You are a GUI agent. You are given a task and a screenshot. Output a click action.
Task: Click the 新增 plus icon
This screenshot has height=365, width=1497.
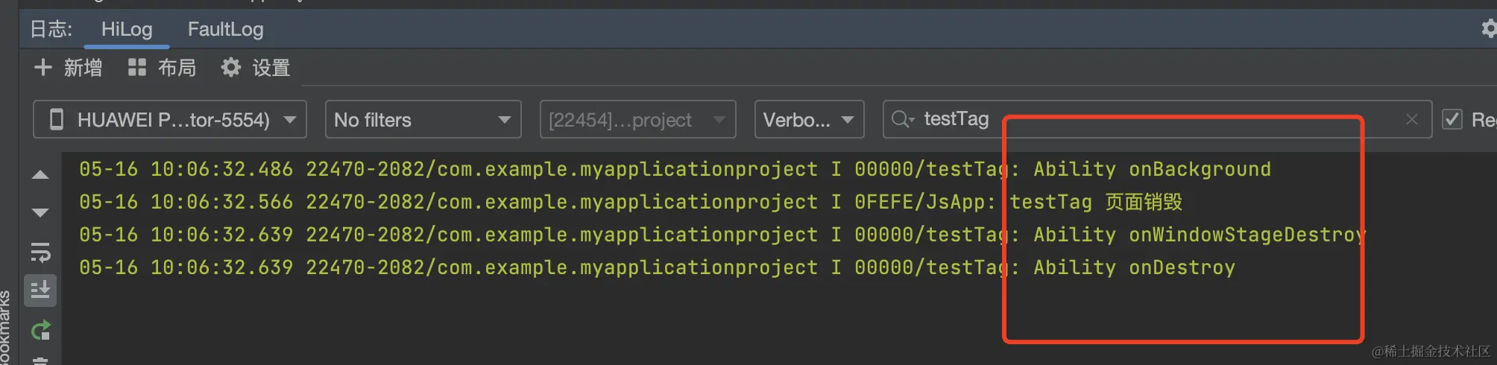tap(43, 68)
